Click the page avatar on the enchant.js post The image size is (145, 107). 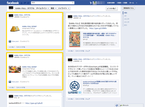70,60
